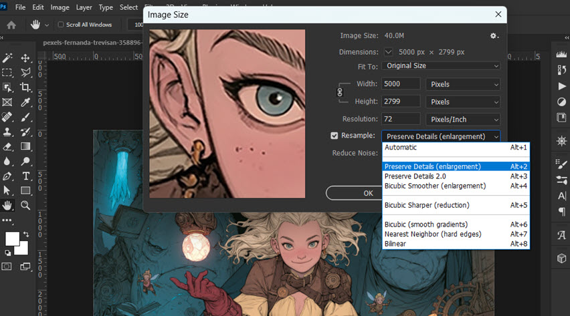The height and width of the screenshot is (316, 570).
Task: Select the Rectangular Marquee tool
Action: click(x=7, y=73)
